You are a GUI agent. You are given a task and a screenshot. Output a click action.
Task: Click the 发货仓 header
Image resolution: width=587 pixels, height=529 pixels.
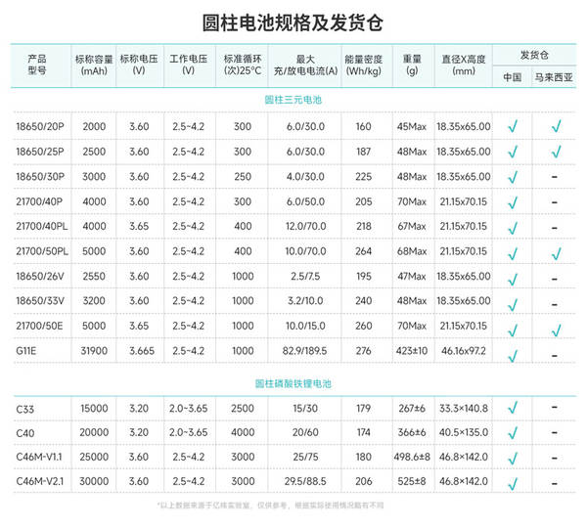pyautogui.click(x=534, y=56)
